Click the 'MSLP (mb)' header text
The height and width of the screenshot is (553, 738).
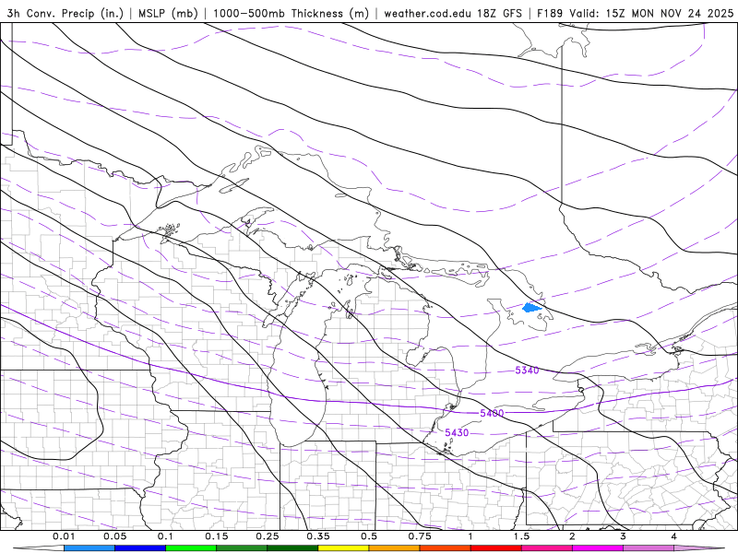pos(168,14)
